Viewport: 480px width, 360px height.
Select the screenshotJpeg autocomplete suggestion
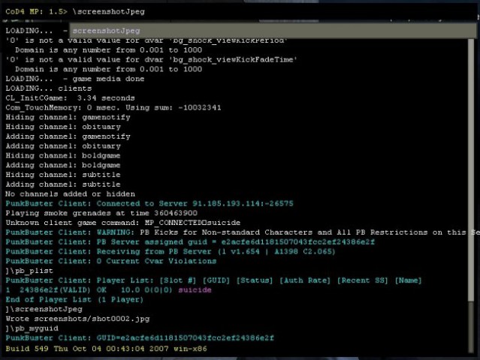[x=273, y=31]
